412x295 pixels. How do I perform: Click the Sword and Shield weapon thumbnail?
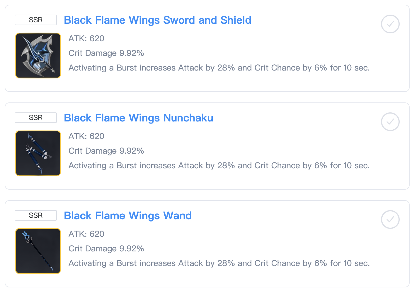tap(38, 56)
